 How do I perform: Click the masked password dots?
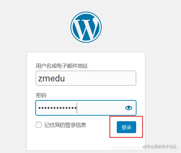[57, 108]
